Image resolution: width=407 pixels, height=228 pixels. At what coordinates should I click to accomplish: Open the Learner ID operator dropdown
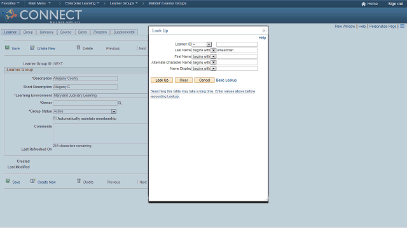209,44
